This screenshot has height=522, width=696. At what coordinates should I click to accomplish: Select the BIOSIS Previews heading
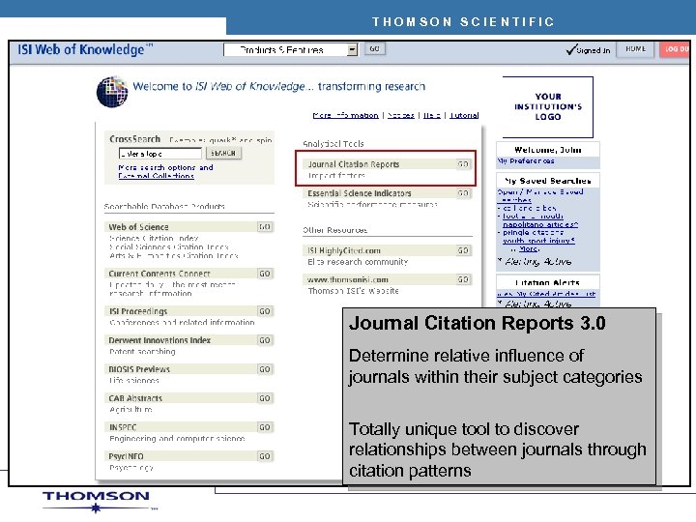pyautogui.click(x=139, y=369)
